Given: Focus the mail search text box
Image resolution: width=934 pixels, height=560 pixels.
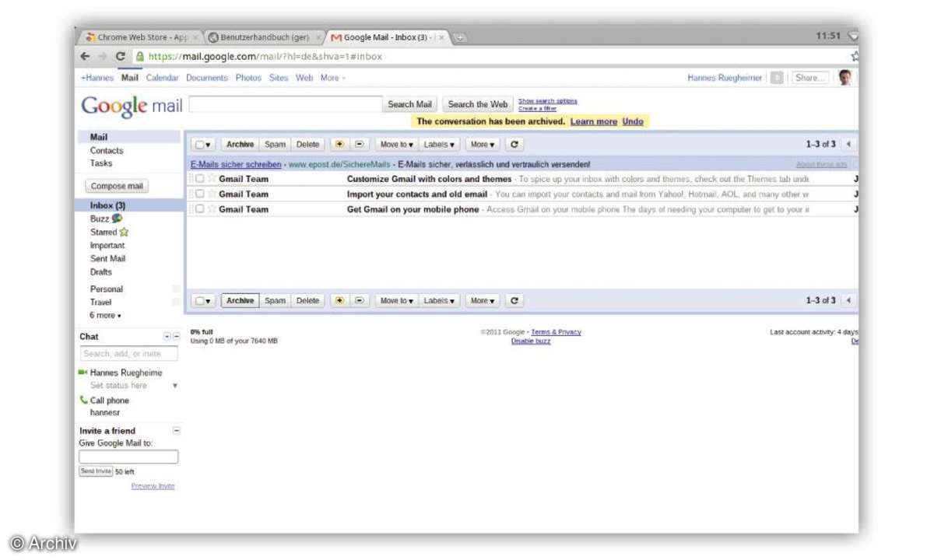Looking at the screenshot, I should [x=285, y=104].
